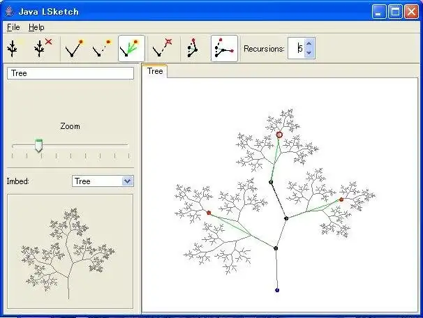The image size is (423, 318).
Task: Toggle the green imbed branch tool
Action: coord(131,49)
